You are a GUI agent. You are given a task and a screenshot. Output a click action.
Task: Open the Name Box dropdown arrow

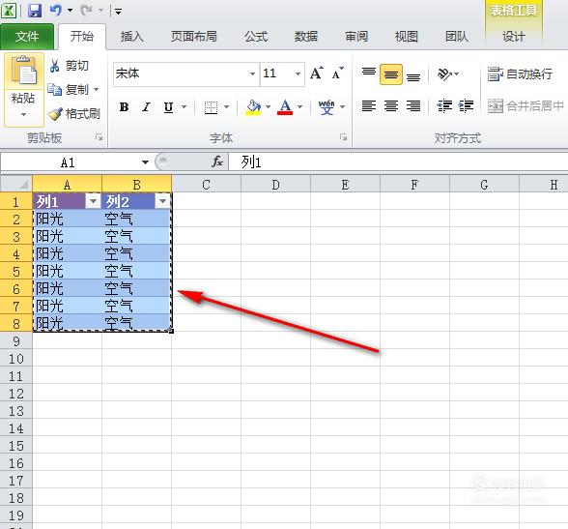145,162
